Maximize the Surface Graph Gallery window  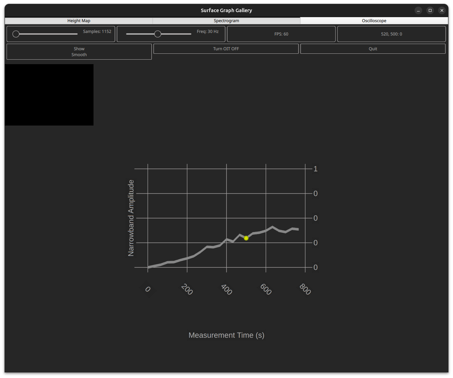(430, 10)
